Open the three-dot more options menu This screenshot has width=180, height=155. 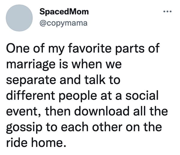pos(167,11)
